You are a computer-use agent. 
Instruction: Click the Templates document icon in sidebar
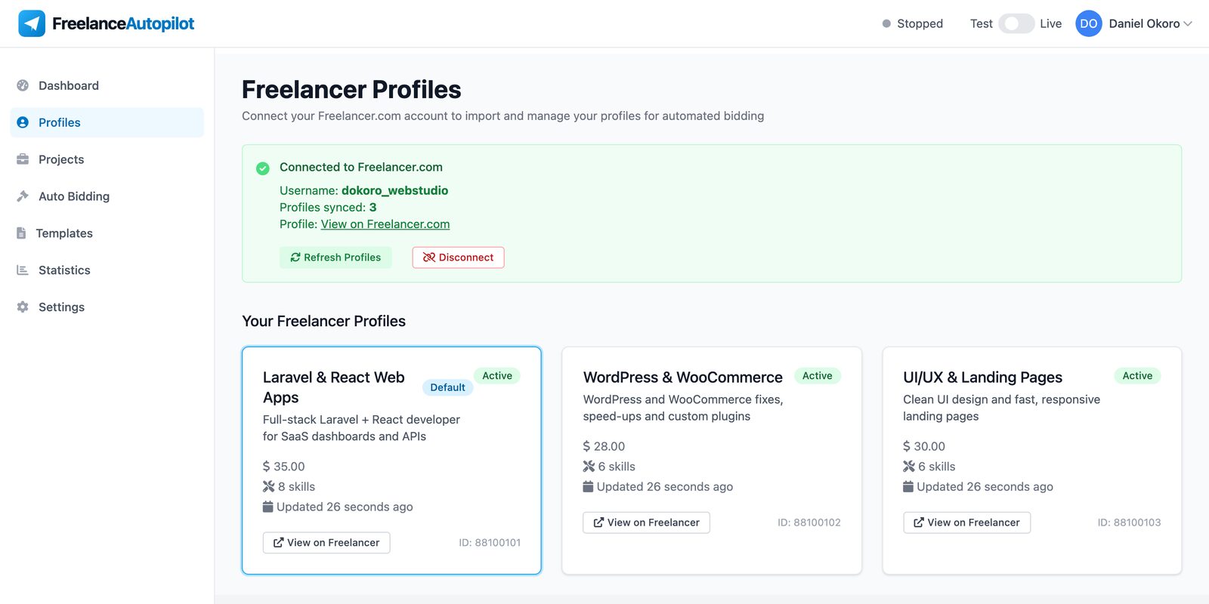click(x=21, y=233)
